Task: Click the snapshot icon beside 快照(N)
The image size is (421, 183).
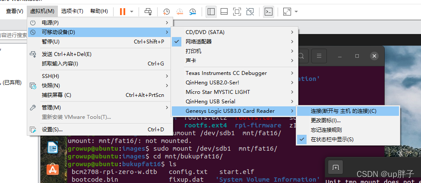Action: click(33, 86)
